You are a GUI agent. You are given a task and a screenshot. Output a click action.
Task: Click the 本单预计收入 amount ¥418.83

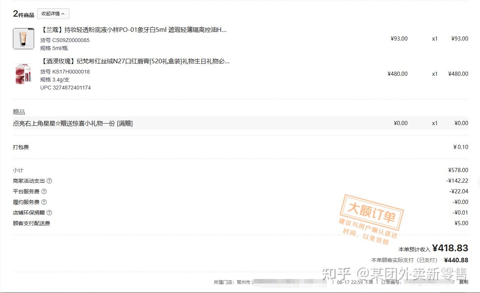click(450, 248)
